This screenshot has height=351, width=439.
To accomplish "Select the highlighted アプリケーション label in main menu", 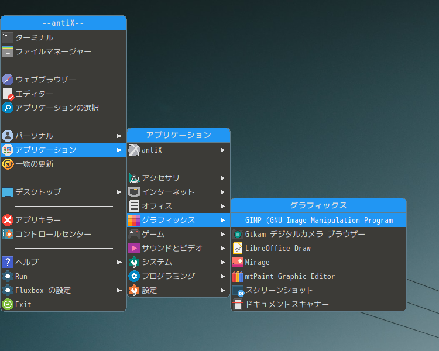I will [x=46, y=150].
